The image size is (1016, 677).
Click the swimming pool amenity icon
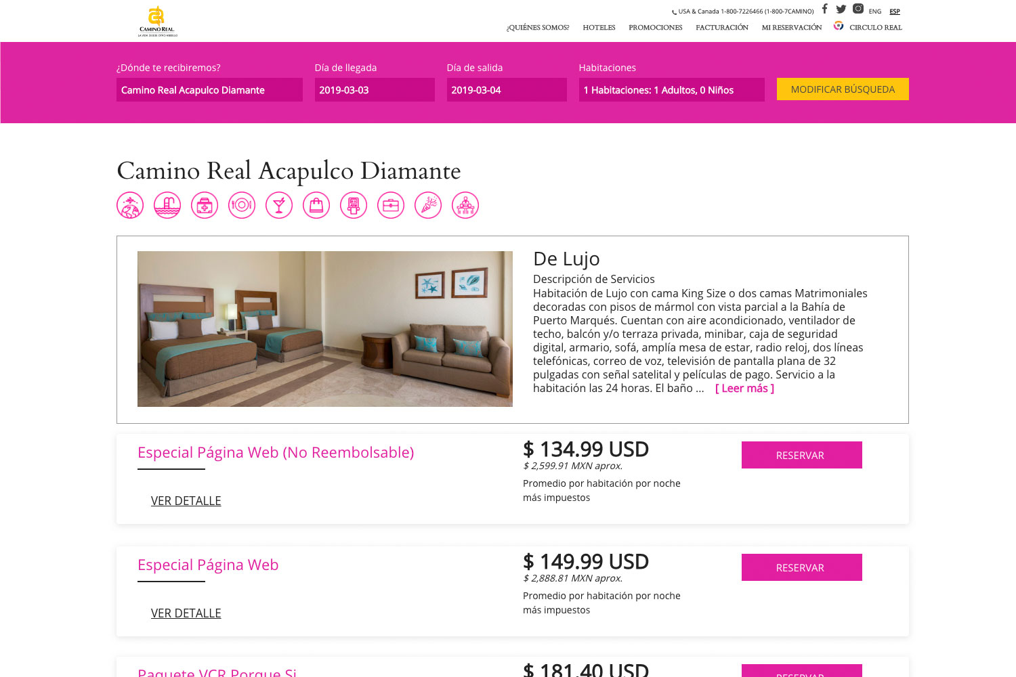(x=167, y=205)
